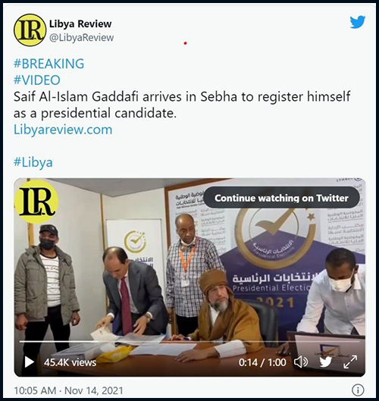Open the @LibyaReview handle

pos(81,38)
